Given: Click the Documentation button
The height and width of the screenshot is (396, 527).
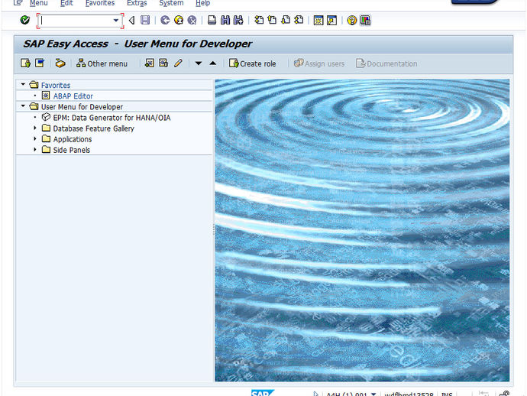Looking at the screenshot, I should click(x=386, y=63).
